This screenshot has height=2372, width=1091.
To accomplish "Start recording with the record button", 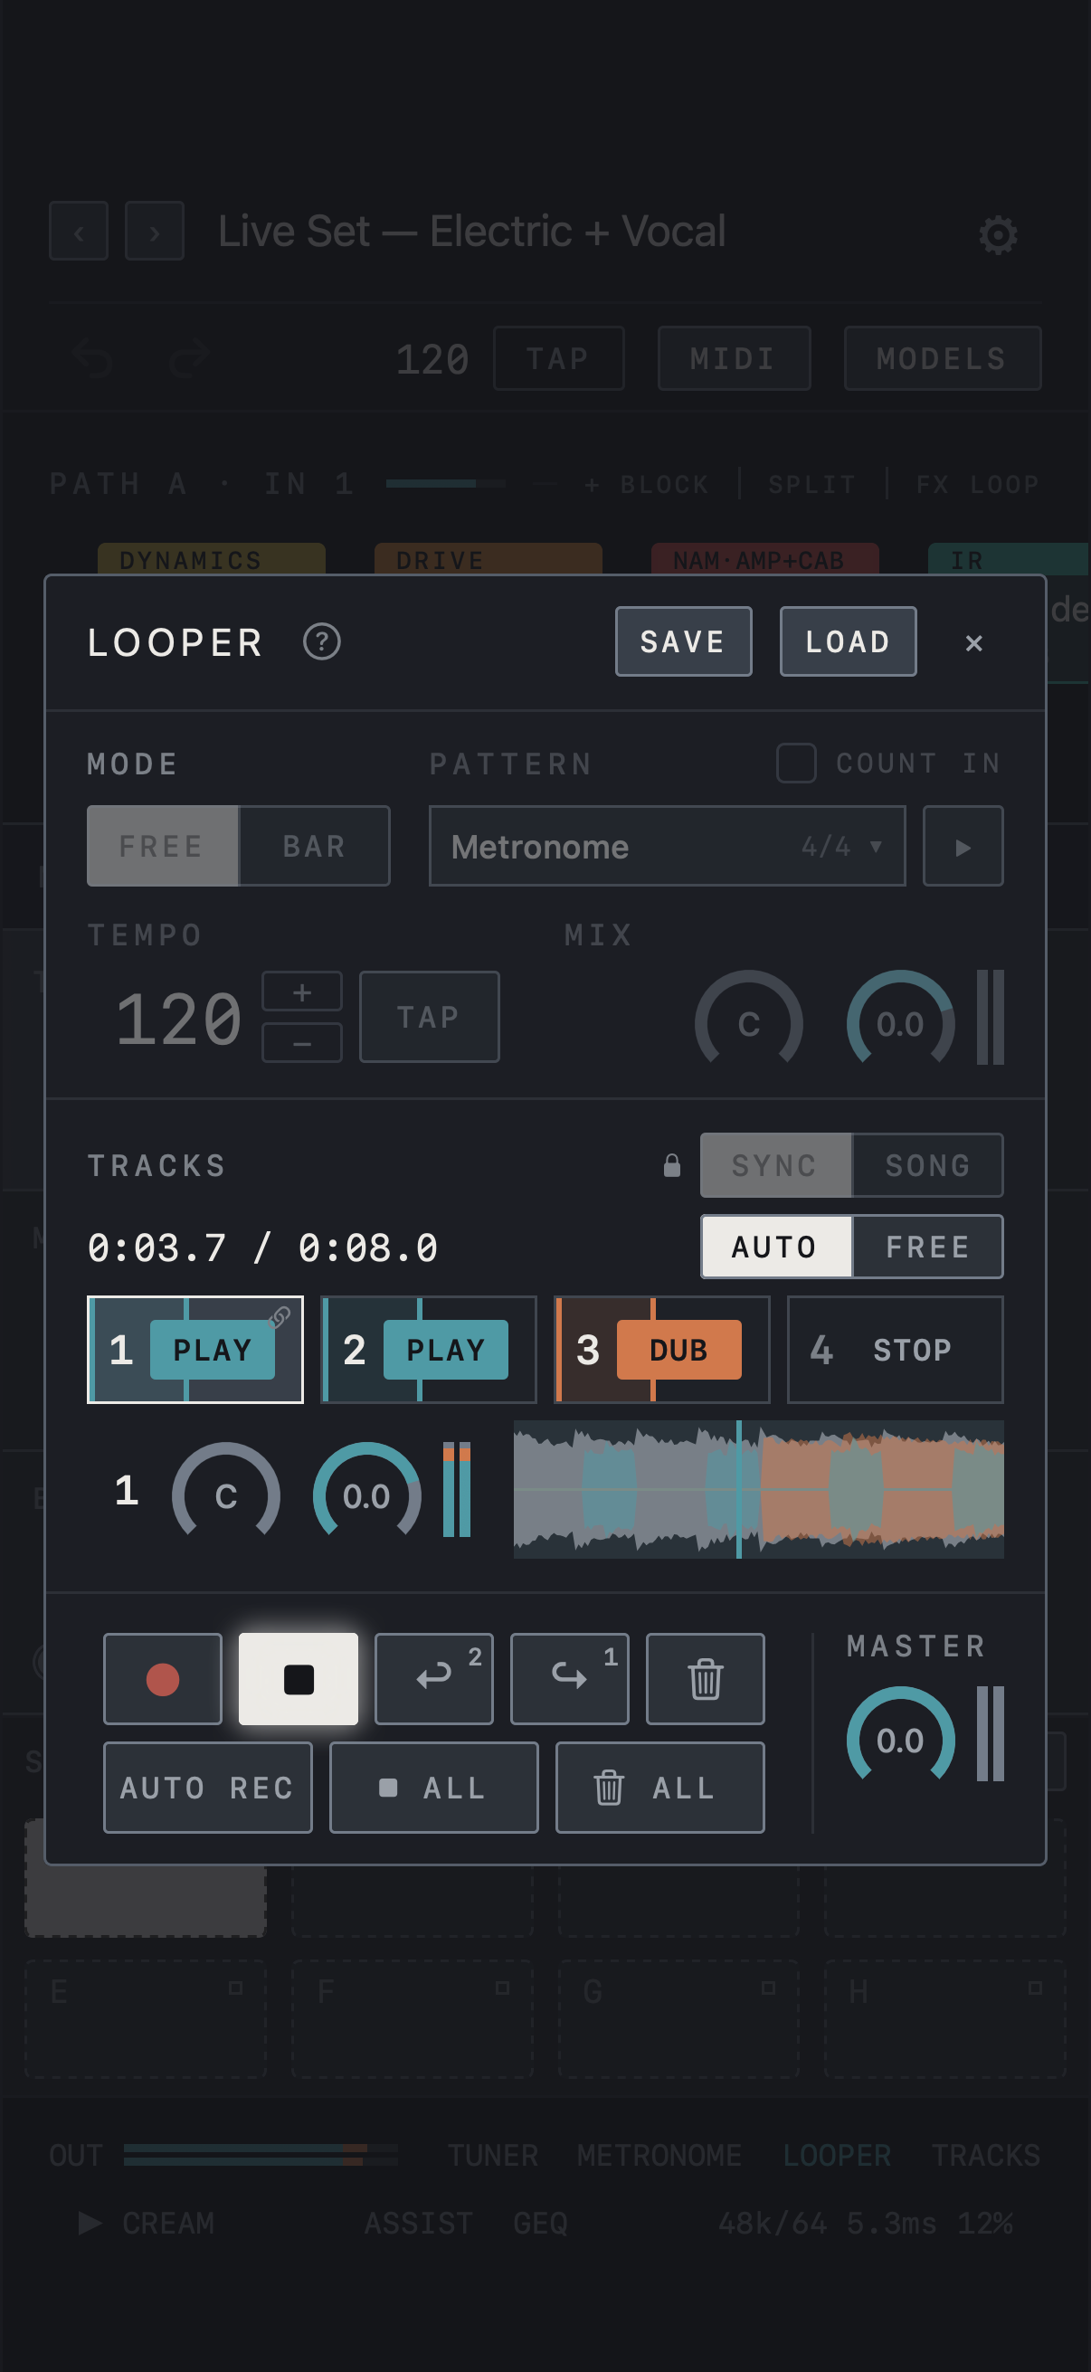I will [163, 1680].
